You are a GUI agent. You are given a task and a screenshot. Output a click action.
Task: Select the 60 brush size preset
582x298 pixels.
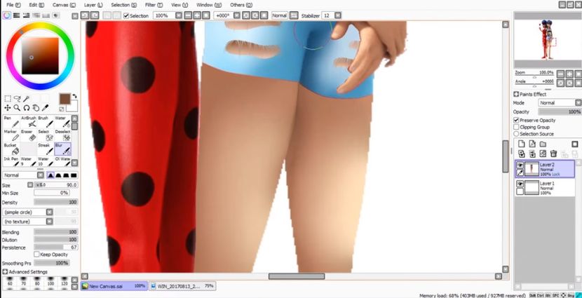point(10,280)
